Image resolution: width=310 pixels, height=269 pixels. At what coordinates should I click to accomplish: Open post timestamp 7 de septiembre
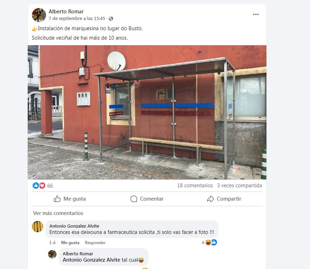[x=77, y=19]
